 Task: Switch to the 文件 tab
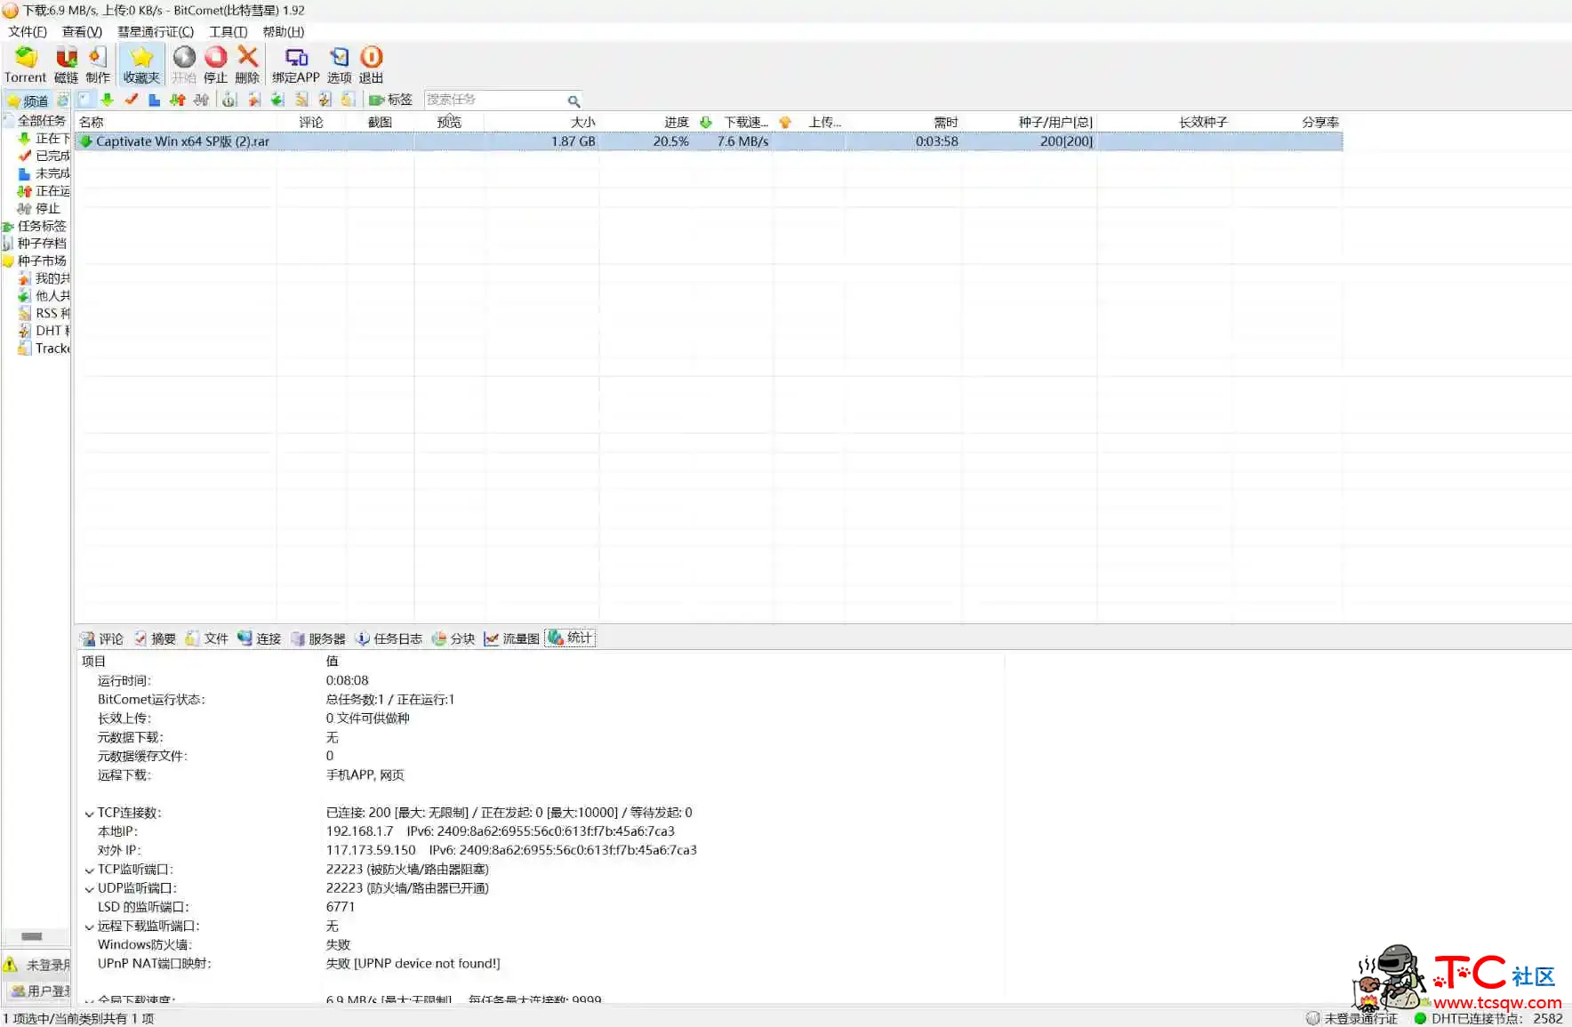pyautogui.click(x=207, y=638)
